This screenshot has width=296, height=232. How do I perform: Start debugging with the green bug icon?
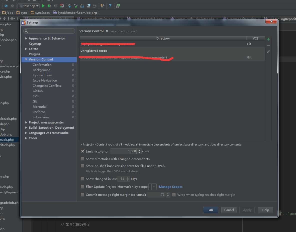click(x=49, y=6)
